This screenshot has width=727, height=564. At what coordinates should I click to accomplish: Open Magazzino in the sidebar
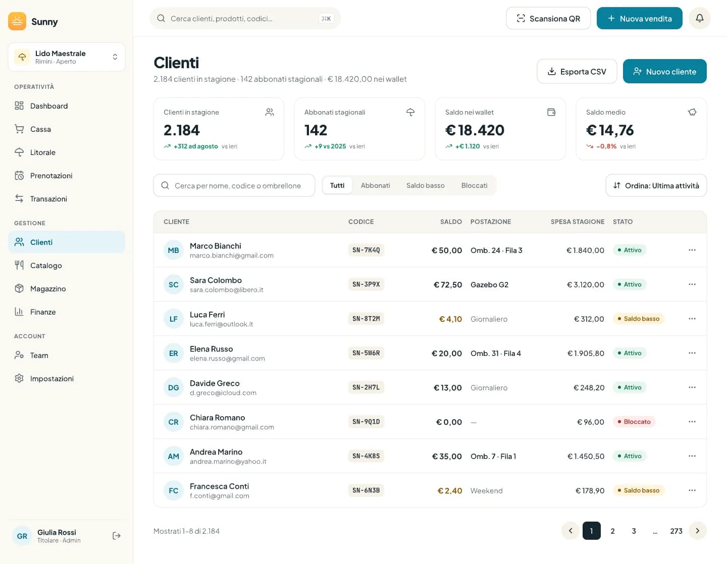[x=67, y=288]
